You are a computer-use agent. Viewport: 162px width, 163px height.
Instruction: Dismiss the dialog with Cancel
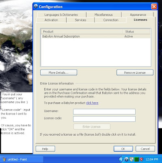(145, 149)
